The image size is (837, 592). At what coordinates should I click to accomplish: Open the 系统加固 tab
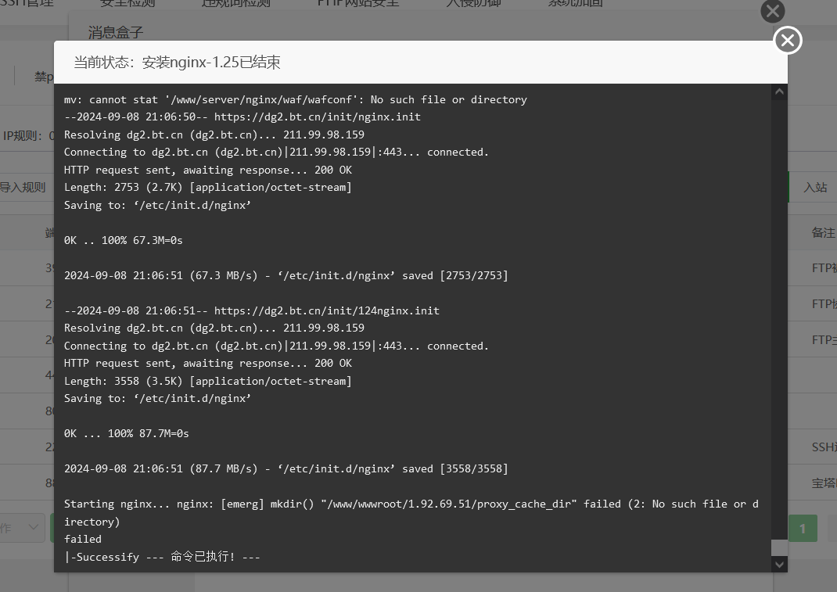click(576, 2)
